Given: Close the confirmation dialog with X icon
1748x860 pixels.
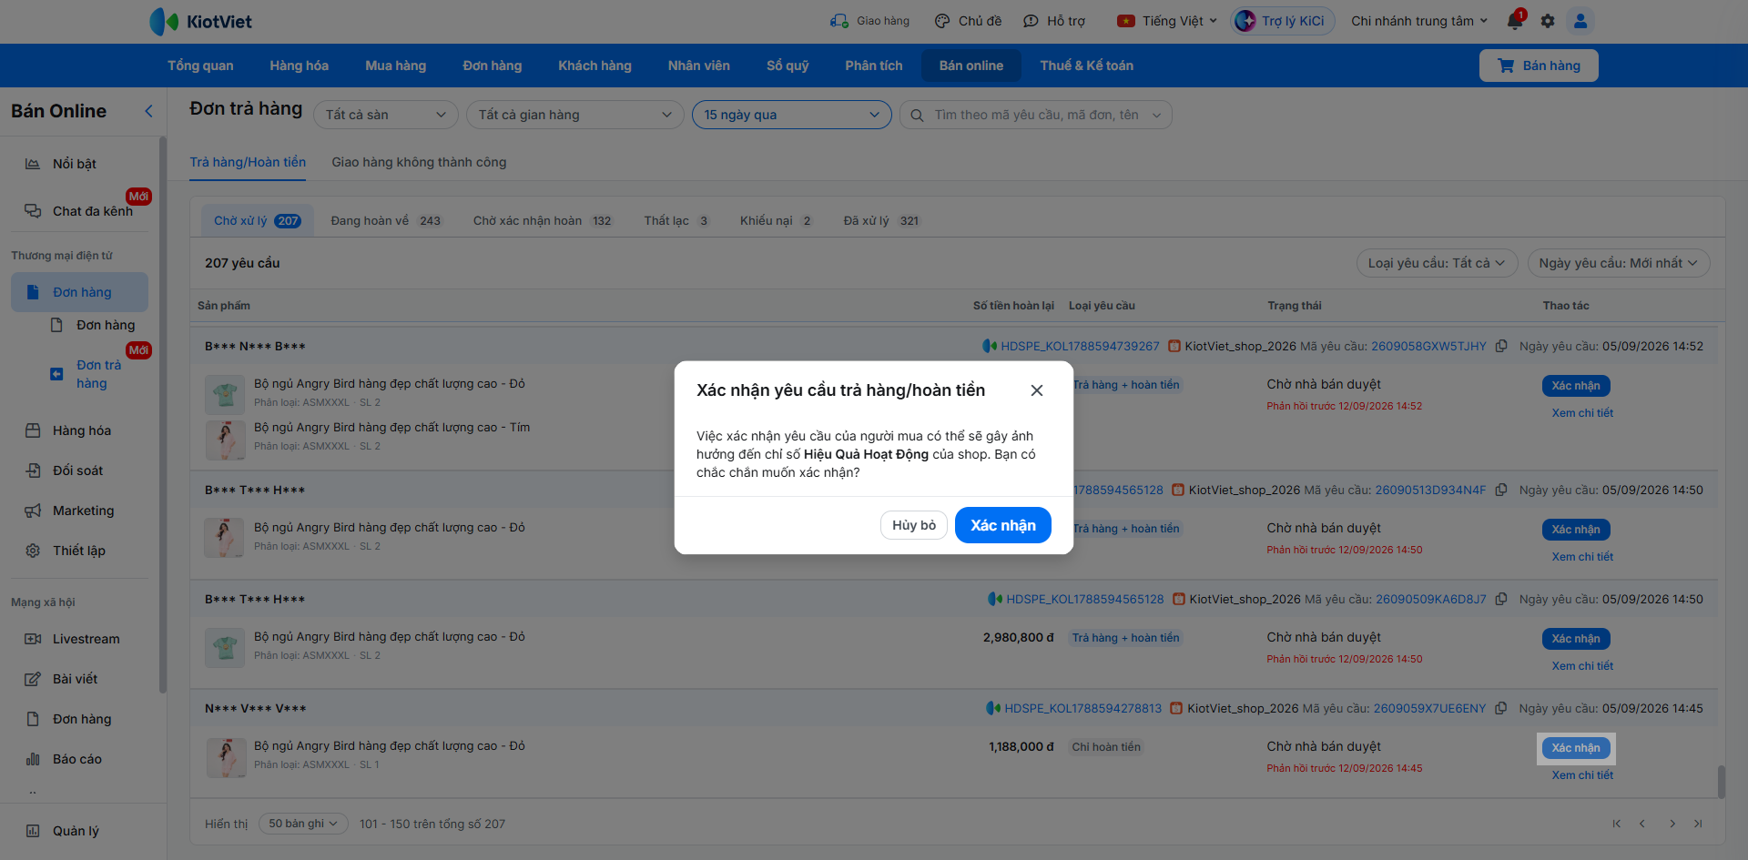Looking at the screenshot, I should tap(1036, 390).
